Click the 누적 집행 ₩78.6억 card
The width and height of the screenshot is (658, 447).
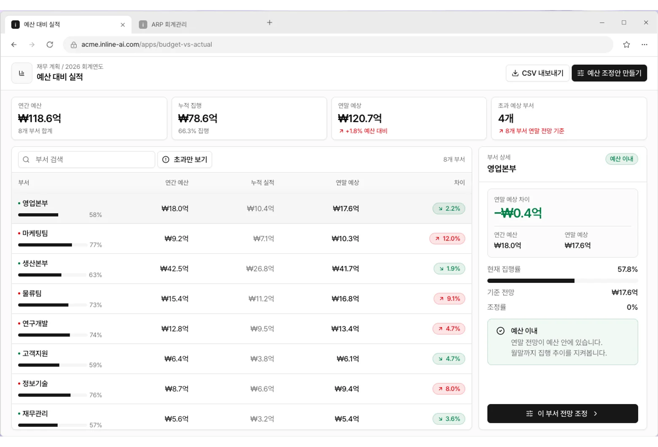pos(249,118)
